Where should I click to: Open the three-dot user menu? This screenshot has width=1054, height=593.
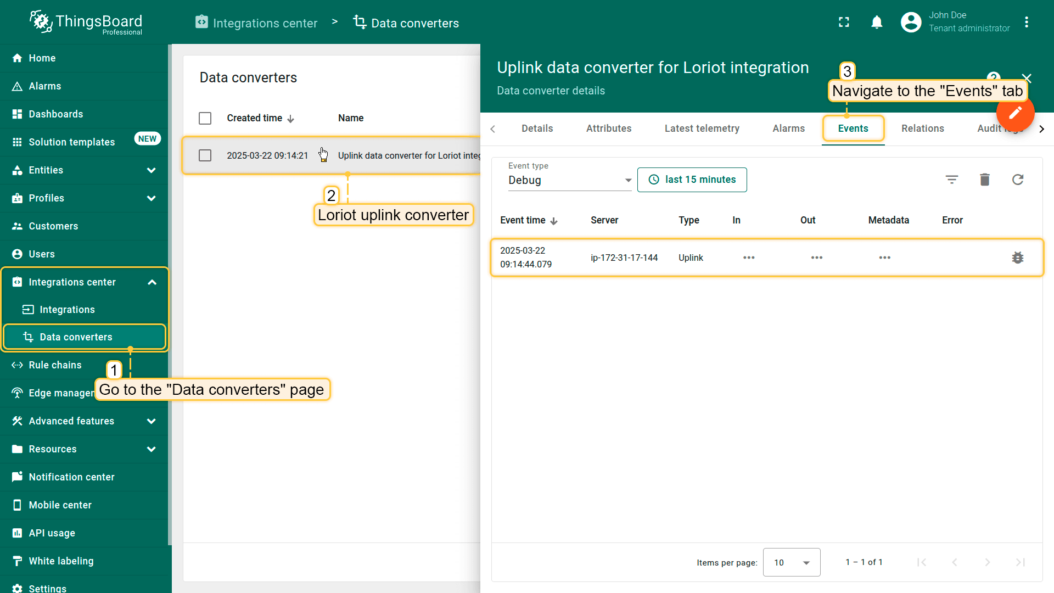pyautogui.click(x=1026, y=22)
